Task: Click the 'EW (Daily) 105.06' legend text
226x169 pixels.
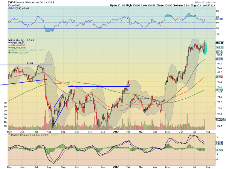Action: tap(23, 41)
